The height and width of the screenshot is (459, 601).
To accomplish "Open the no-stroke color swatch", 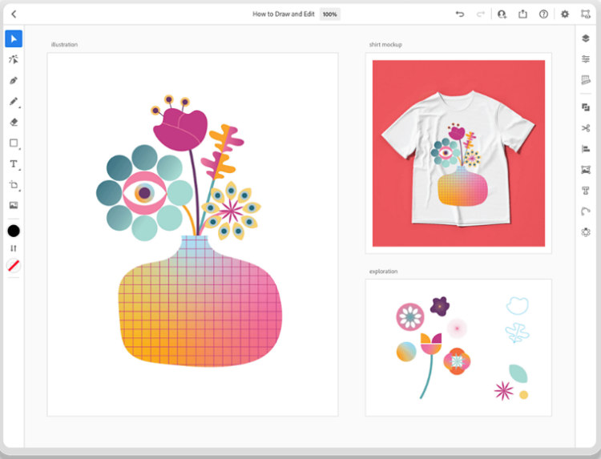I will (x=14, y=265).
